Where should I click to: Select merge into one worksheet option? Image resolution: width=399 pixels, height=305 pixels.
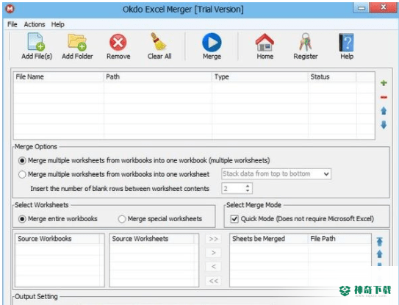coord(22,174)
